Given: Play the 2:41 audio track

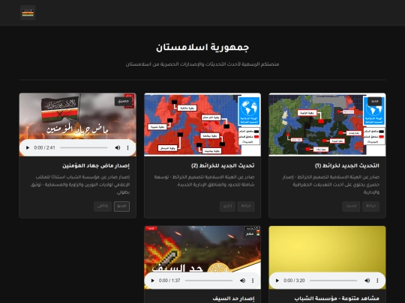Looking at the screenshot, I should pyautogui.click(x=28, y=147).
